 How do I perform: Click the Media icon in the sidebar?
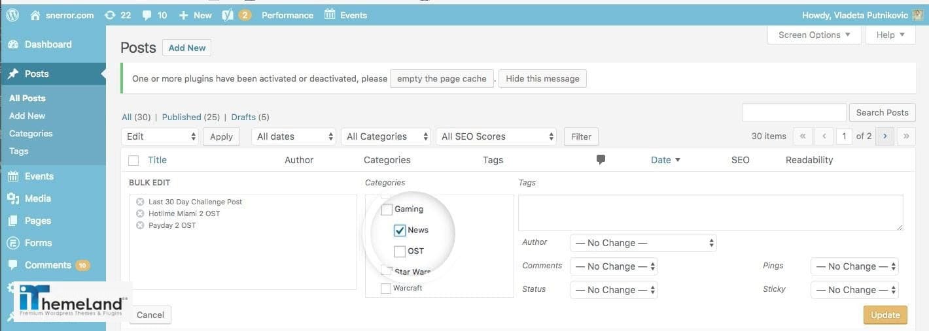pyautogui.click(x=13, y=198)
